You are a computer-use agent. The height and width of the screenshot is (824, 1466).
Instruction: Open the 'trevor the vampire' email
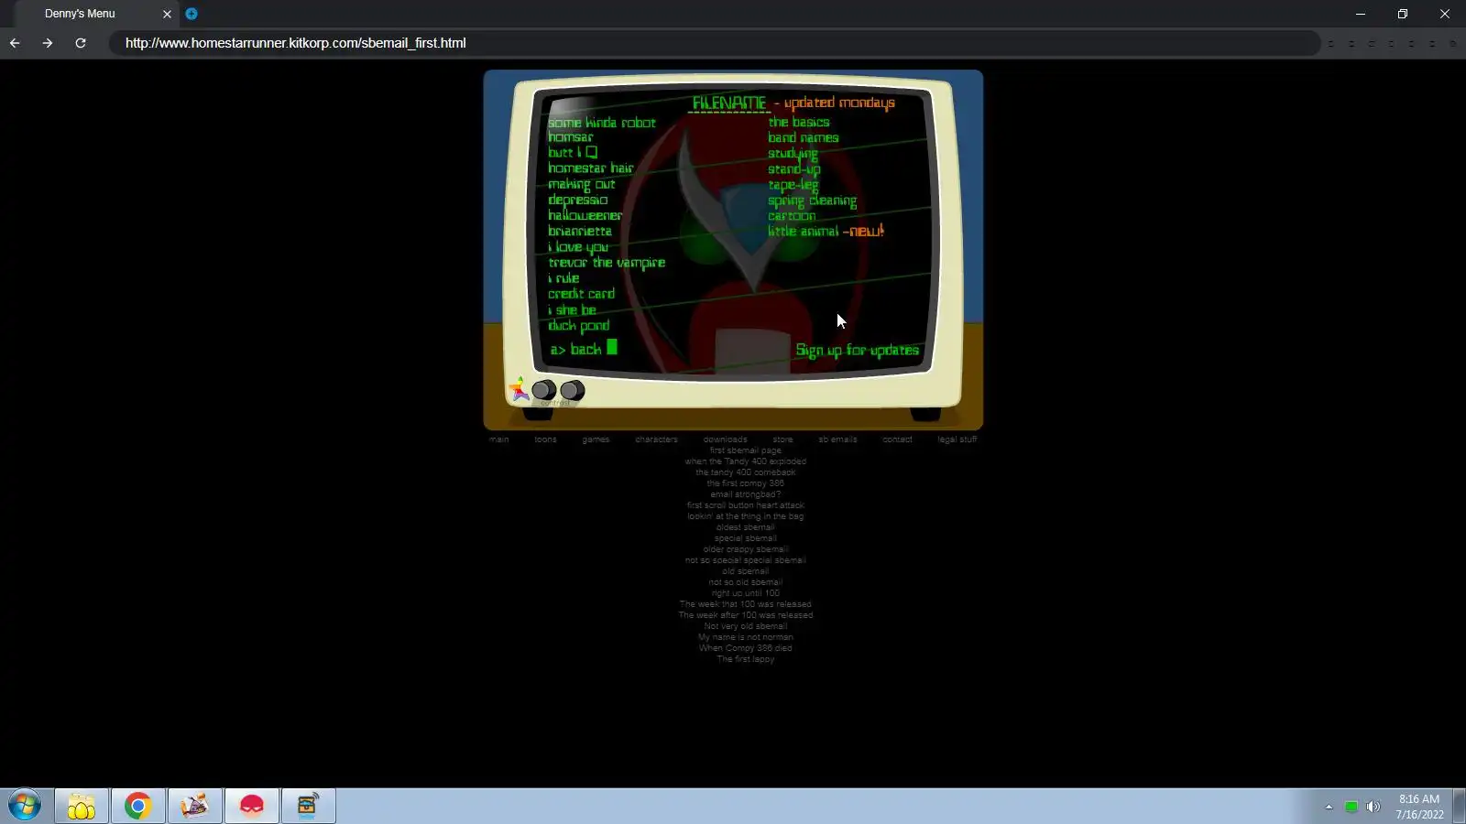point(607,263)
